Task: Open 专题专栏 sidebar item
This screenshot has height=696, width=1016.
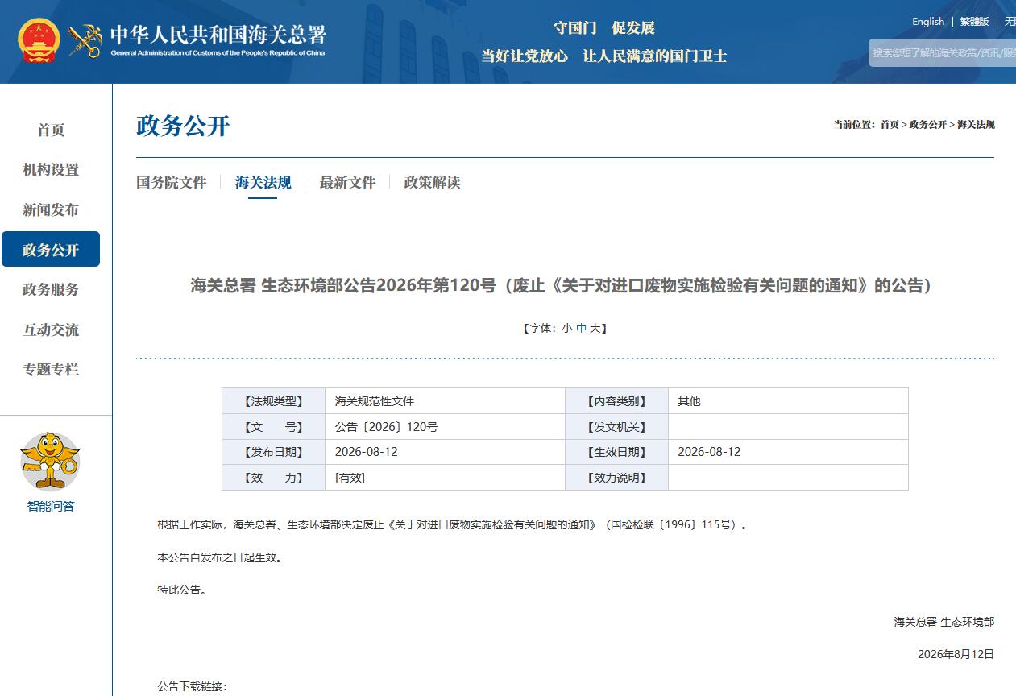Action: [x=51, y=370]
